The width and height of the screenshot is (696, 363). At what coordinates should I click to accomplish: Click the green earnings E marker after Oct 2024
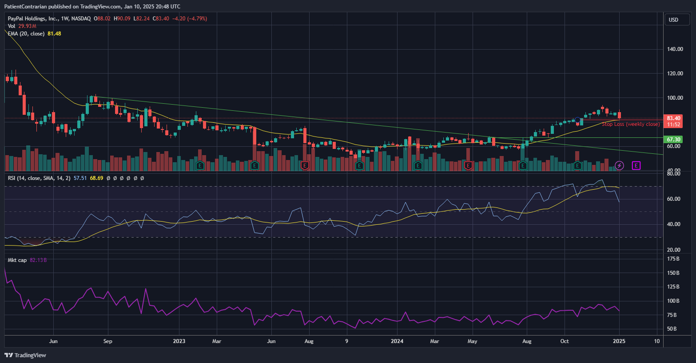coord(577,166)
